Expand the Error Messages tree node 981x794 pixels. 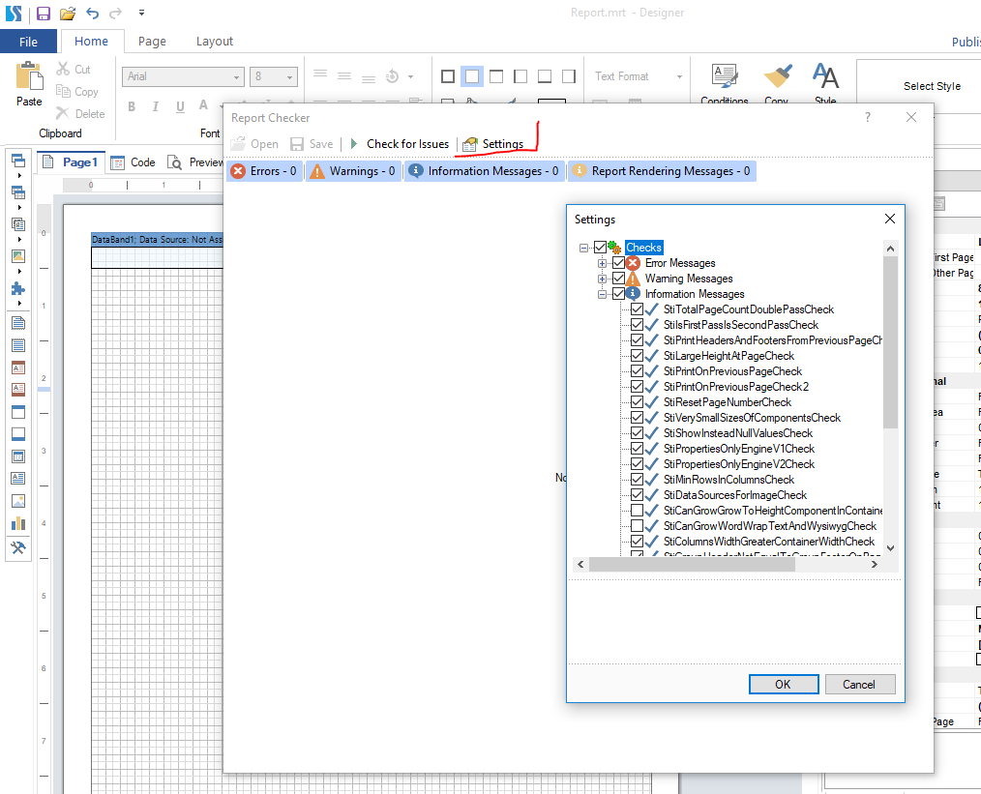(x=603, y=263)
